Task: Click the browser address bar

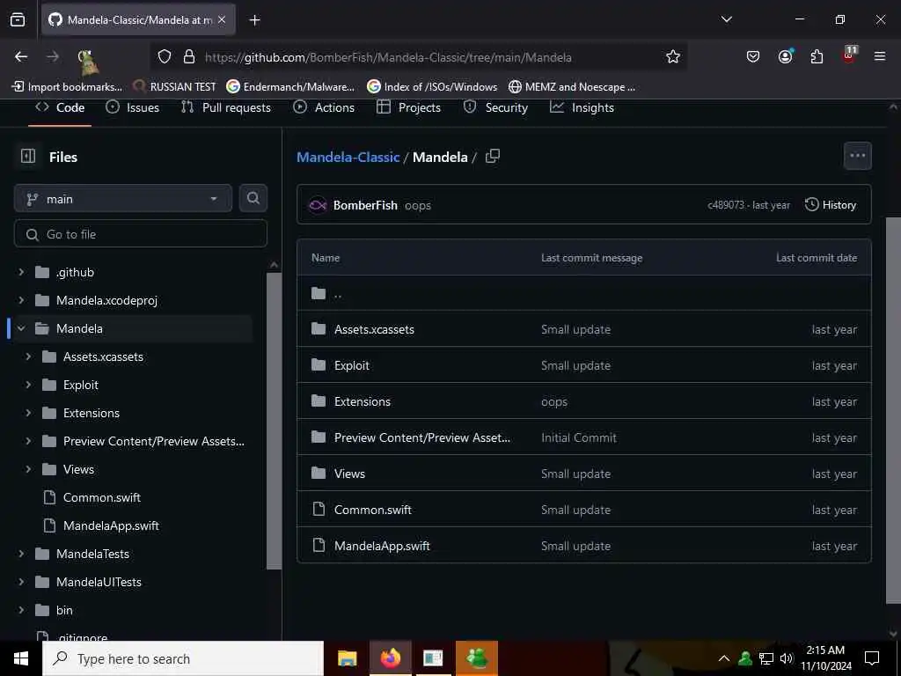Action: pos(420,57)
